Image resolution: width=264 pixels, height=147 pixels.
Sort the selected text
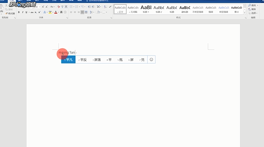tap(105, 7)
